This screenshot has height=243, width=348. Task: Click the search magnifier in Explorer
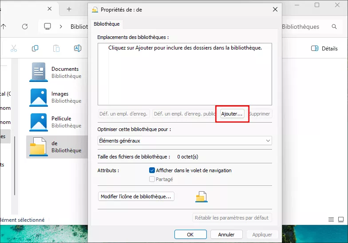334,27
